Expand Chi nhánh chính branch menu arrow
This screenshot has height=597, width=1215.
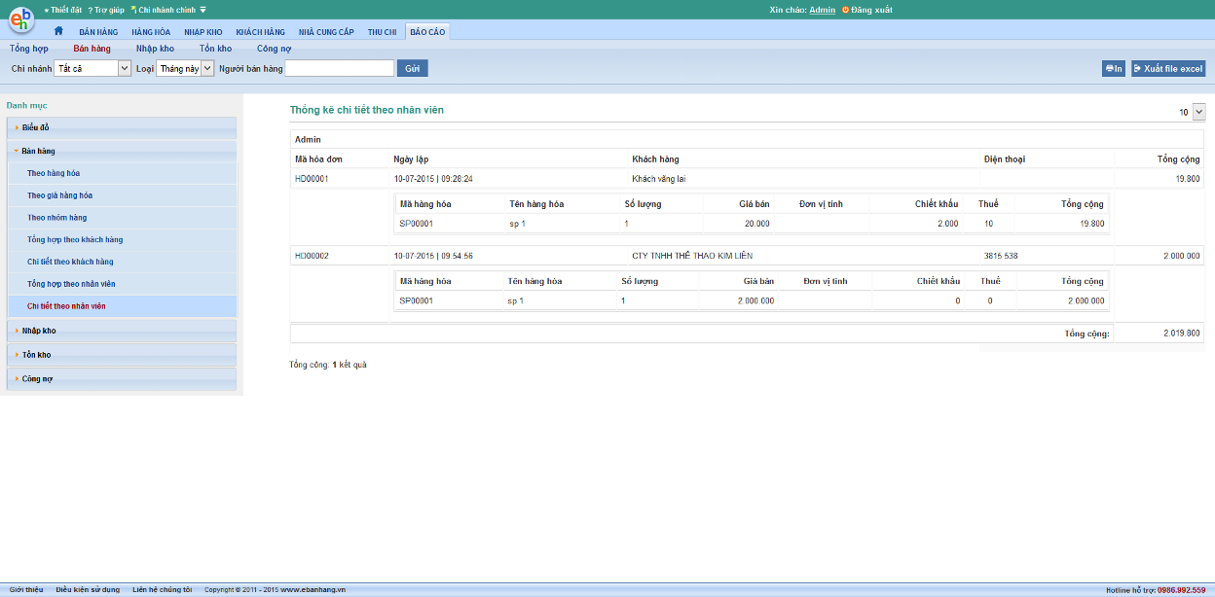202,10
